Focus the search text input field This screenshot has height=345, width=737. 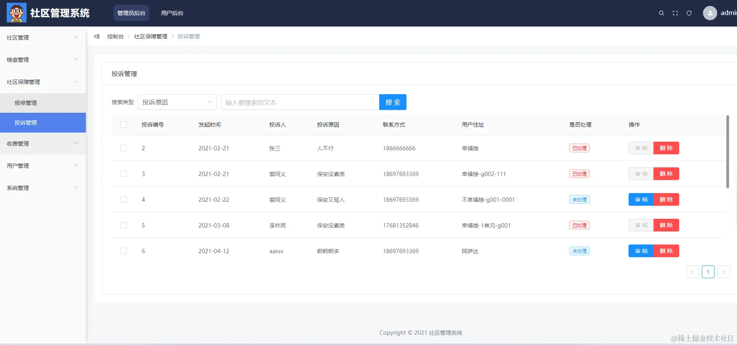tap(300, 102)
